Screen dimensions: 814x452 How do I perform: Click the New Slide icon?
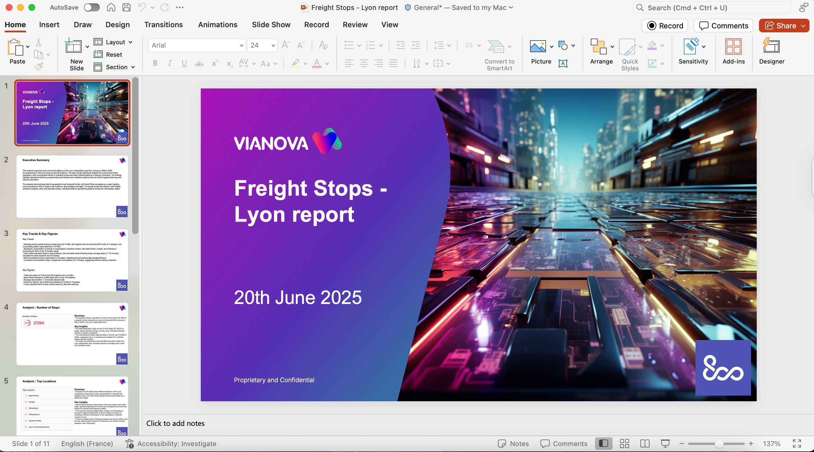coord(73,46)
